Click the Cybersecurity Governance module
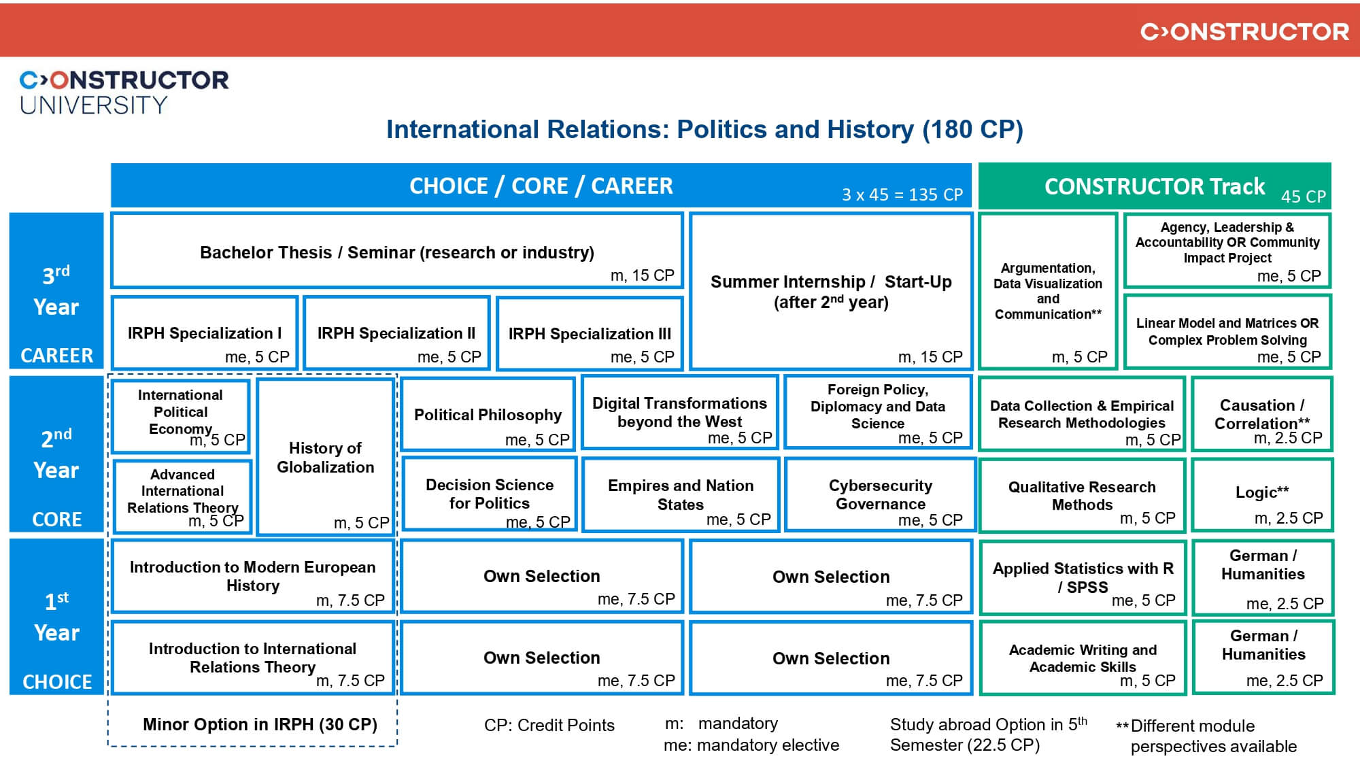The height and width of the screenshot is (765, 1360). click(x=879, y=494)
